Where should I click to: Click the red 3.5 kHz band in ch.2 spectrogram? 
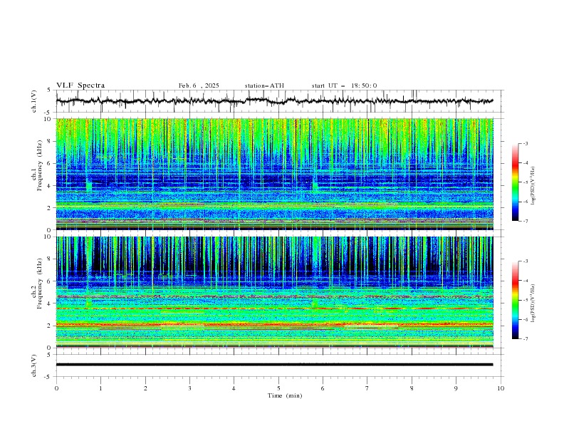coord(274,308)
